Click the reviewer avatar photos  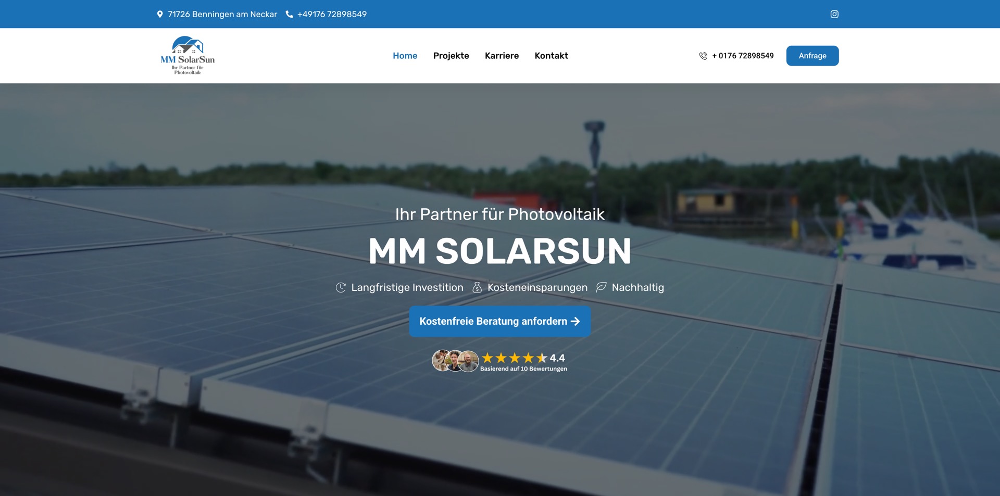[455, 361]
